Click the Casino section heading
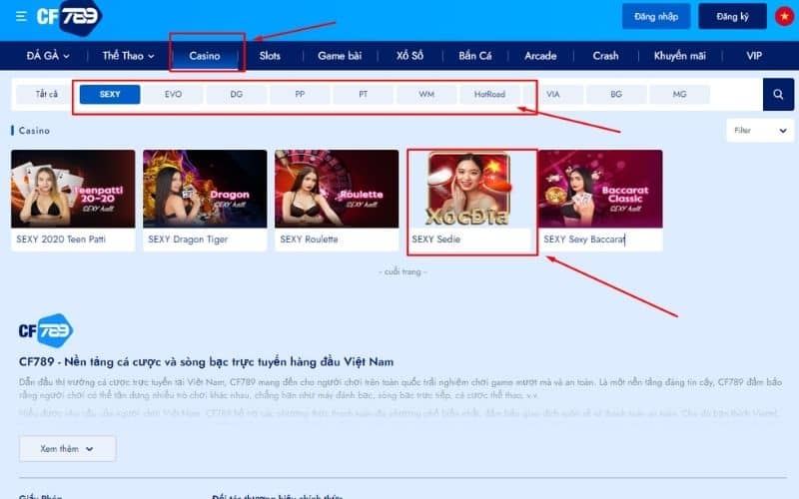 (x=34, y=131)
